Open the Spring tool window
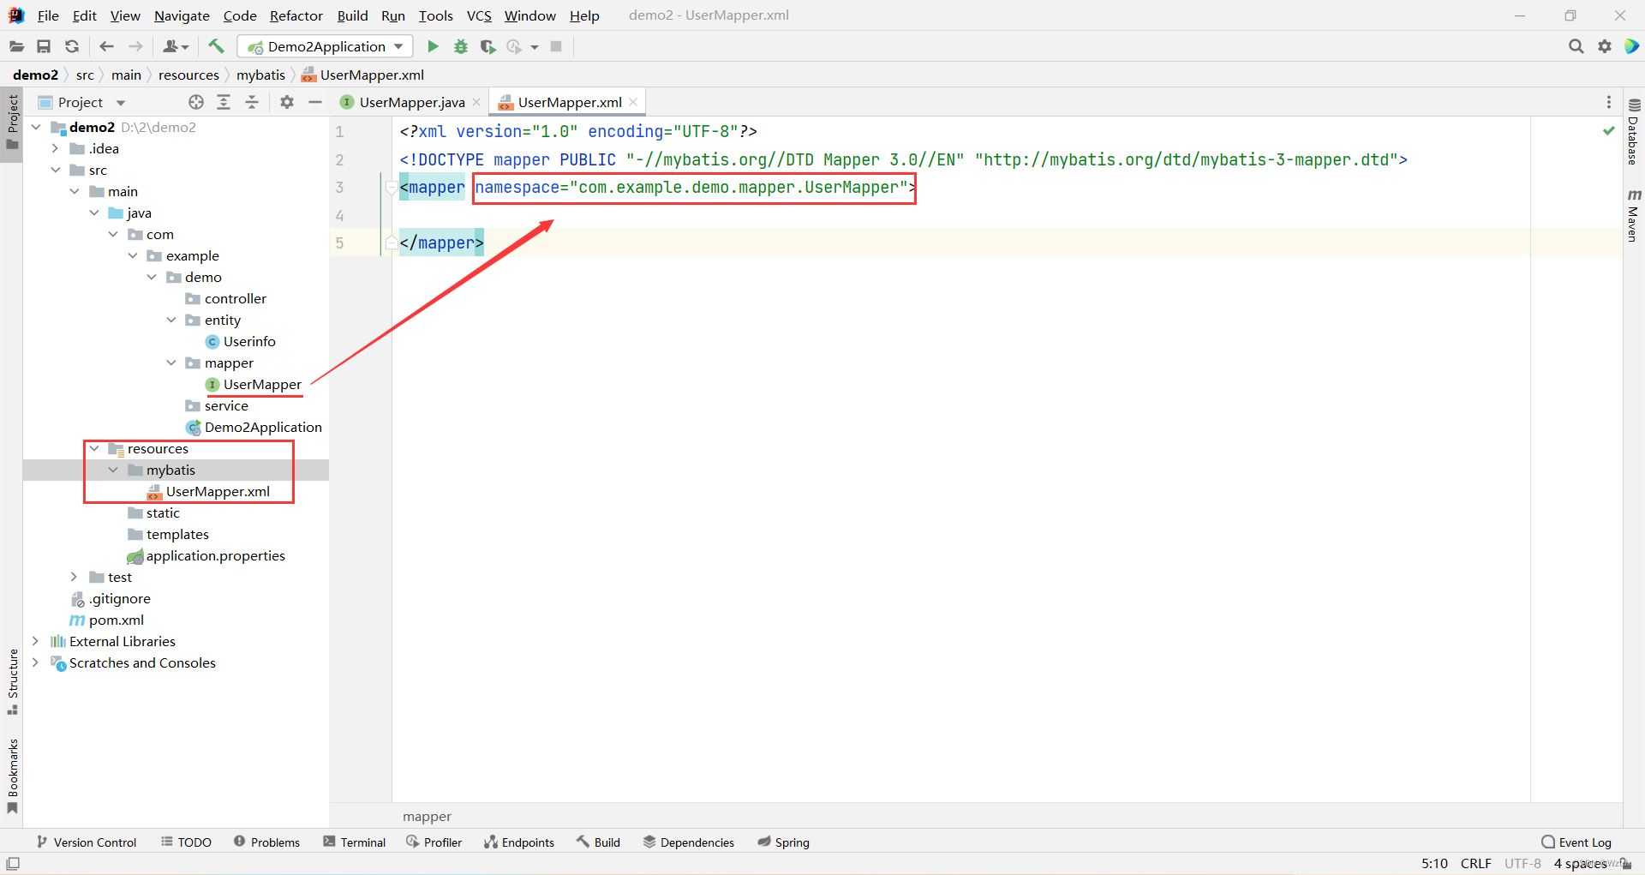 pos(783,842)
